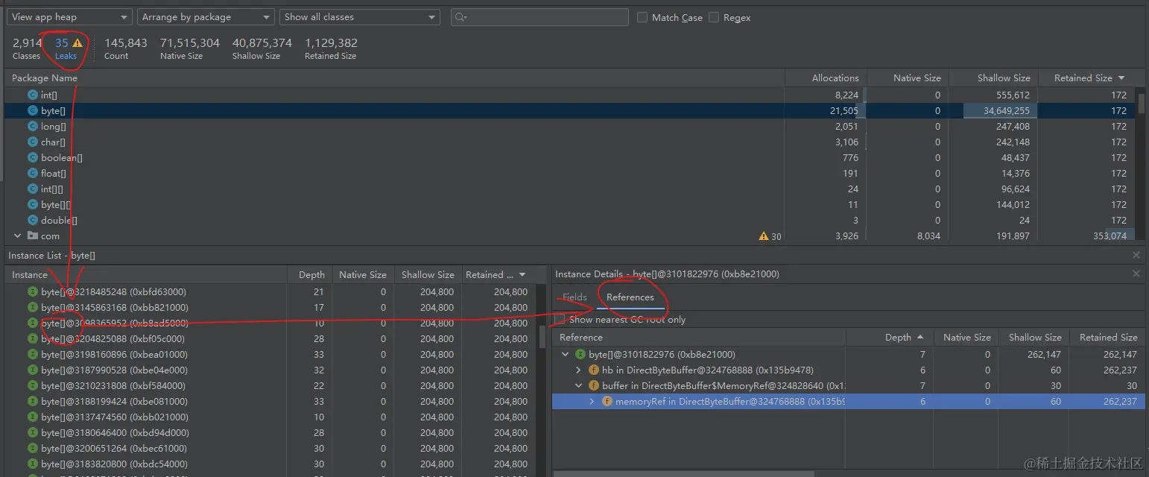This screenshot has height=477, width=1149.
Task: Click the hb field icon
Action: point(594,370)
